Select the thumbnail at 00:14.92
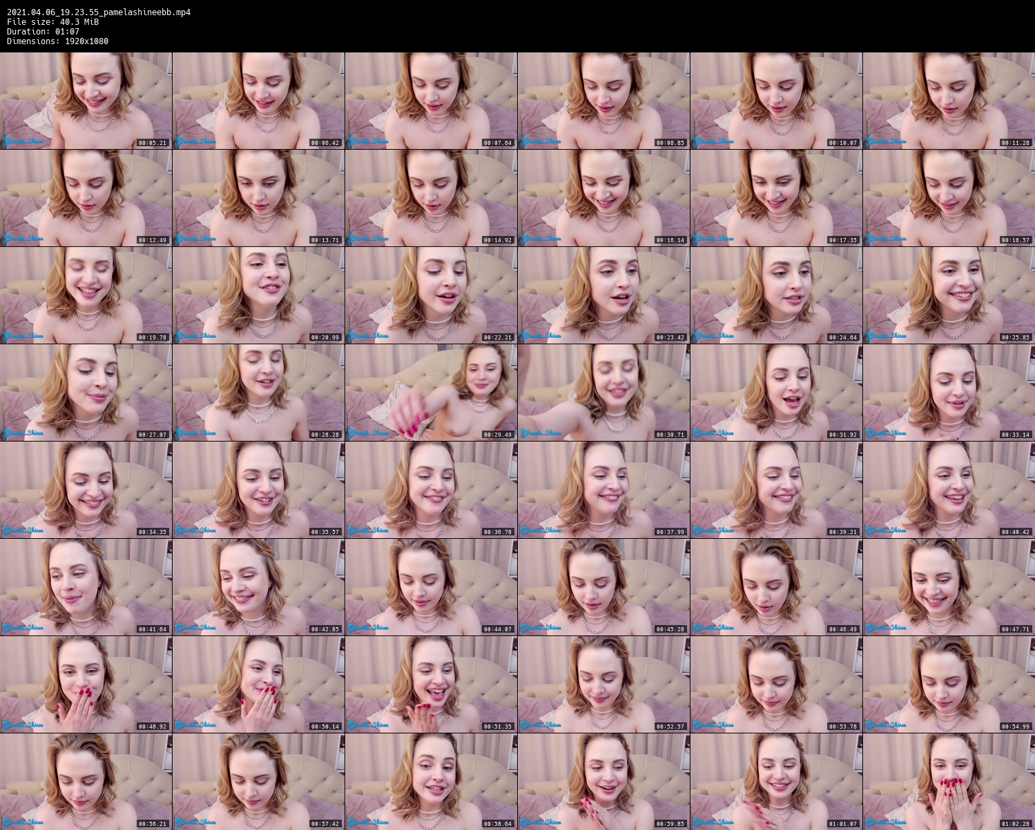Viewport: 1035px width, 830px height. [x=431, y=198]
